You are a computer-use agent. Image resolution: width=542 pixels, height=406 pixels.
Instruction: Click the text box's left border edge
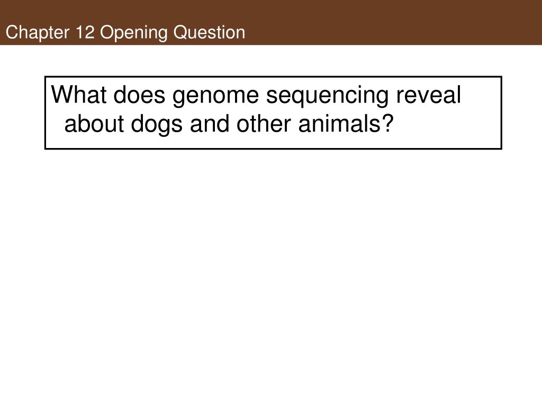coord(46,113)
